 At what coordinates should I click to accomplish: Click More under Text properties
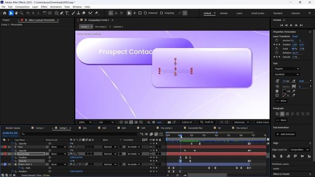click(281, 101)
